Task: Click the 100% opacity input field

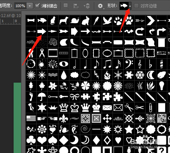Action: [20, 6]
